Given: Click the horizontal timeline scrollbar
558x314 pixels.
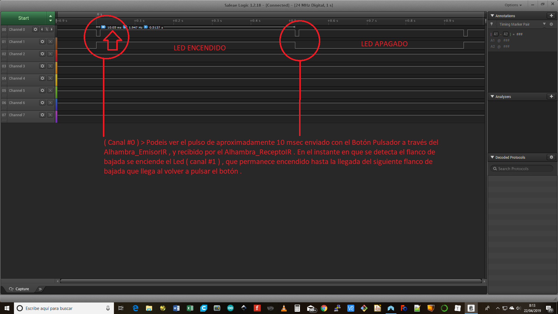Looking at the screenshot, I should pyautogui.click(x=270, y=281).
